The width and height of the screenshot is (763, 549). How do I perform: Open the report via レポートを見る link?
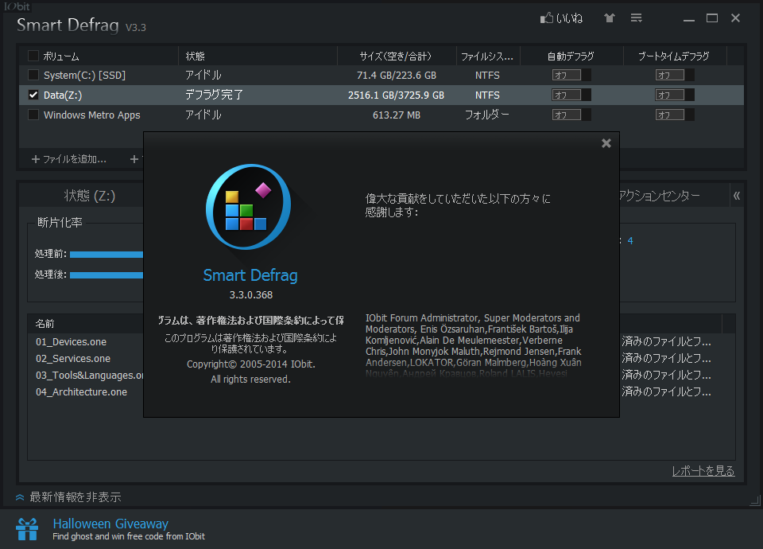coord(703,470)
